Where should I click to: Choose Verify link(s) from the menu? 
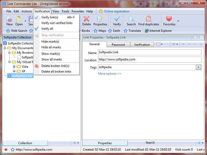click(56, 17)
